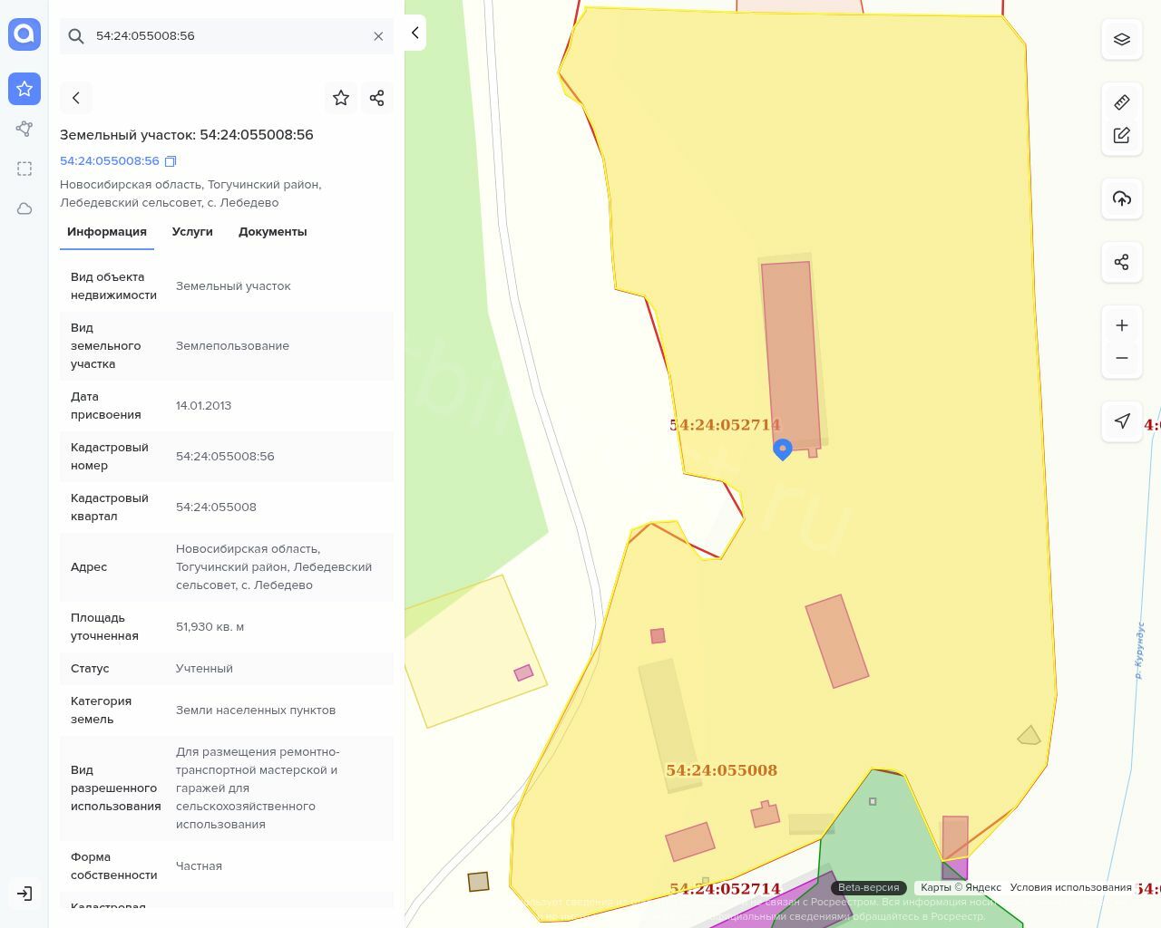Screen dimensions: 1161x928
Task: Click the upload to cloud icon
Action: click(1122, 198)
